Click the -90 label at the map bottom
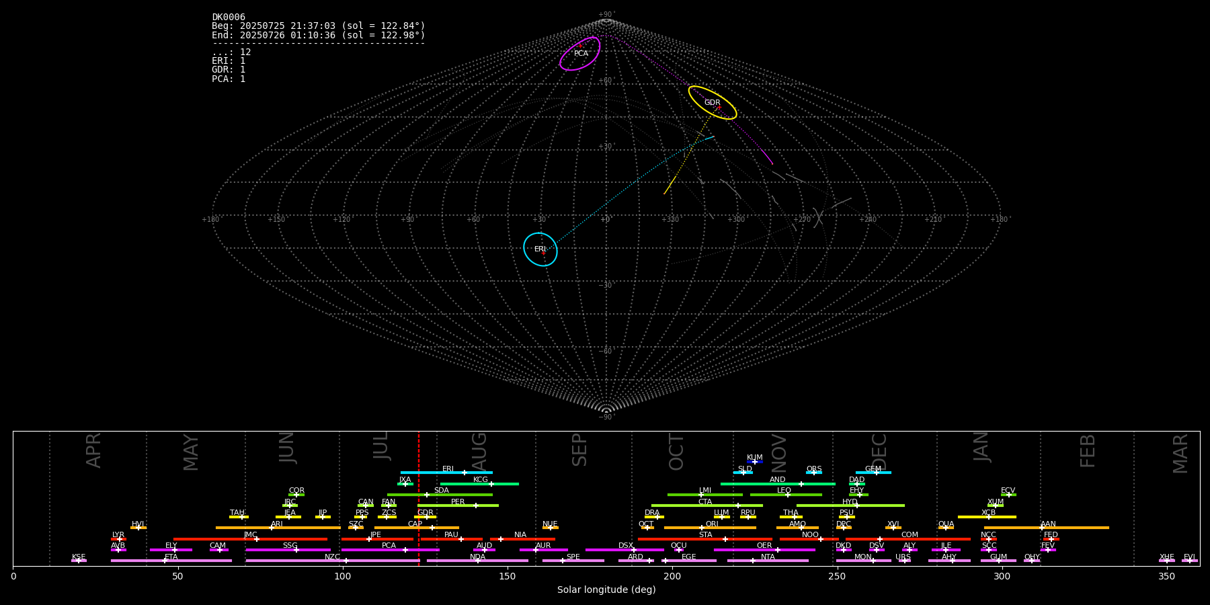The image size is (1210, 605). (606, 417)
